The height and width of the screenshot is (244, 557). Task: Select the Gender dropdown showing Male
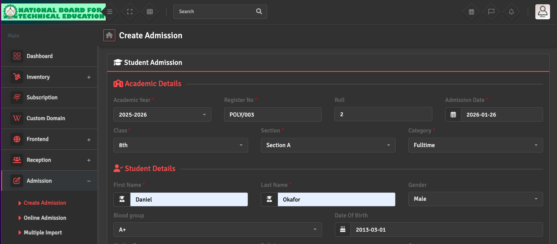click(475, 199)
